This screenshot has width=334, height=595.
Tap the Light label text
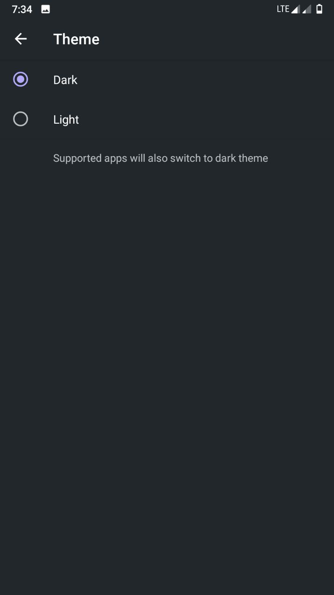(66, 120)
